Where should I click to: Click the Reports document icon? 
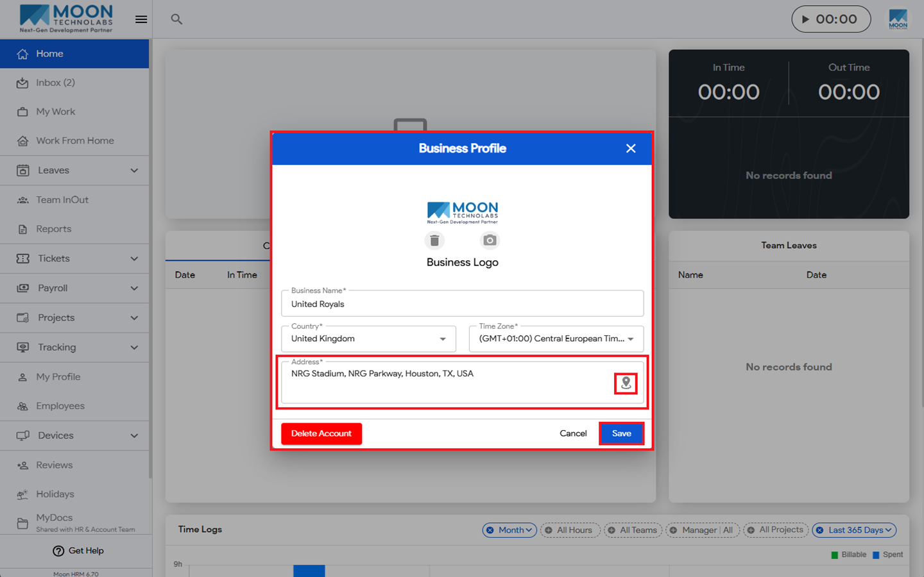click(22, 229)
